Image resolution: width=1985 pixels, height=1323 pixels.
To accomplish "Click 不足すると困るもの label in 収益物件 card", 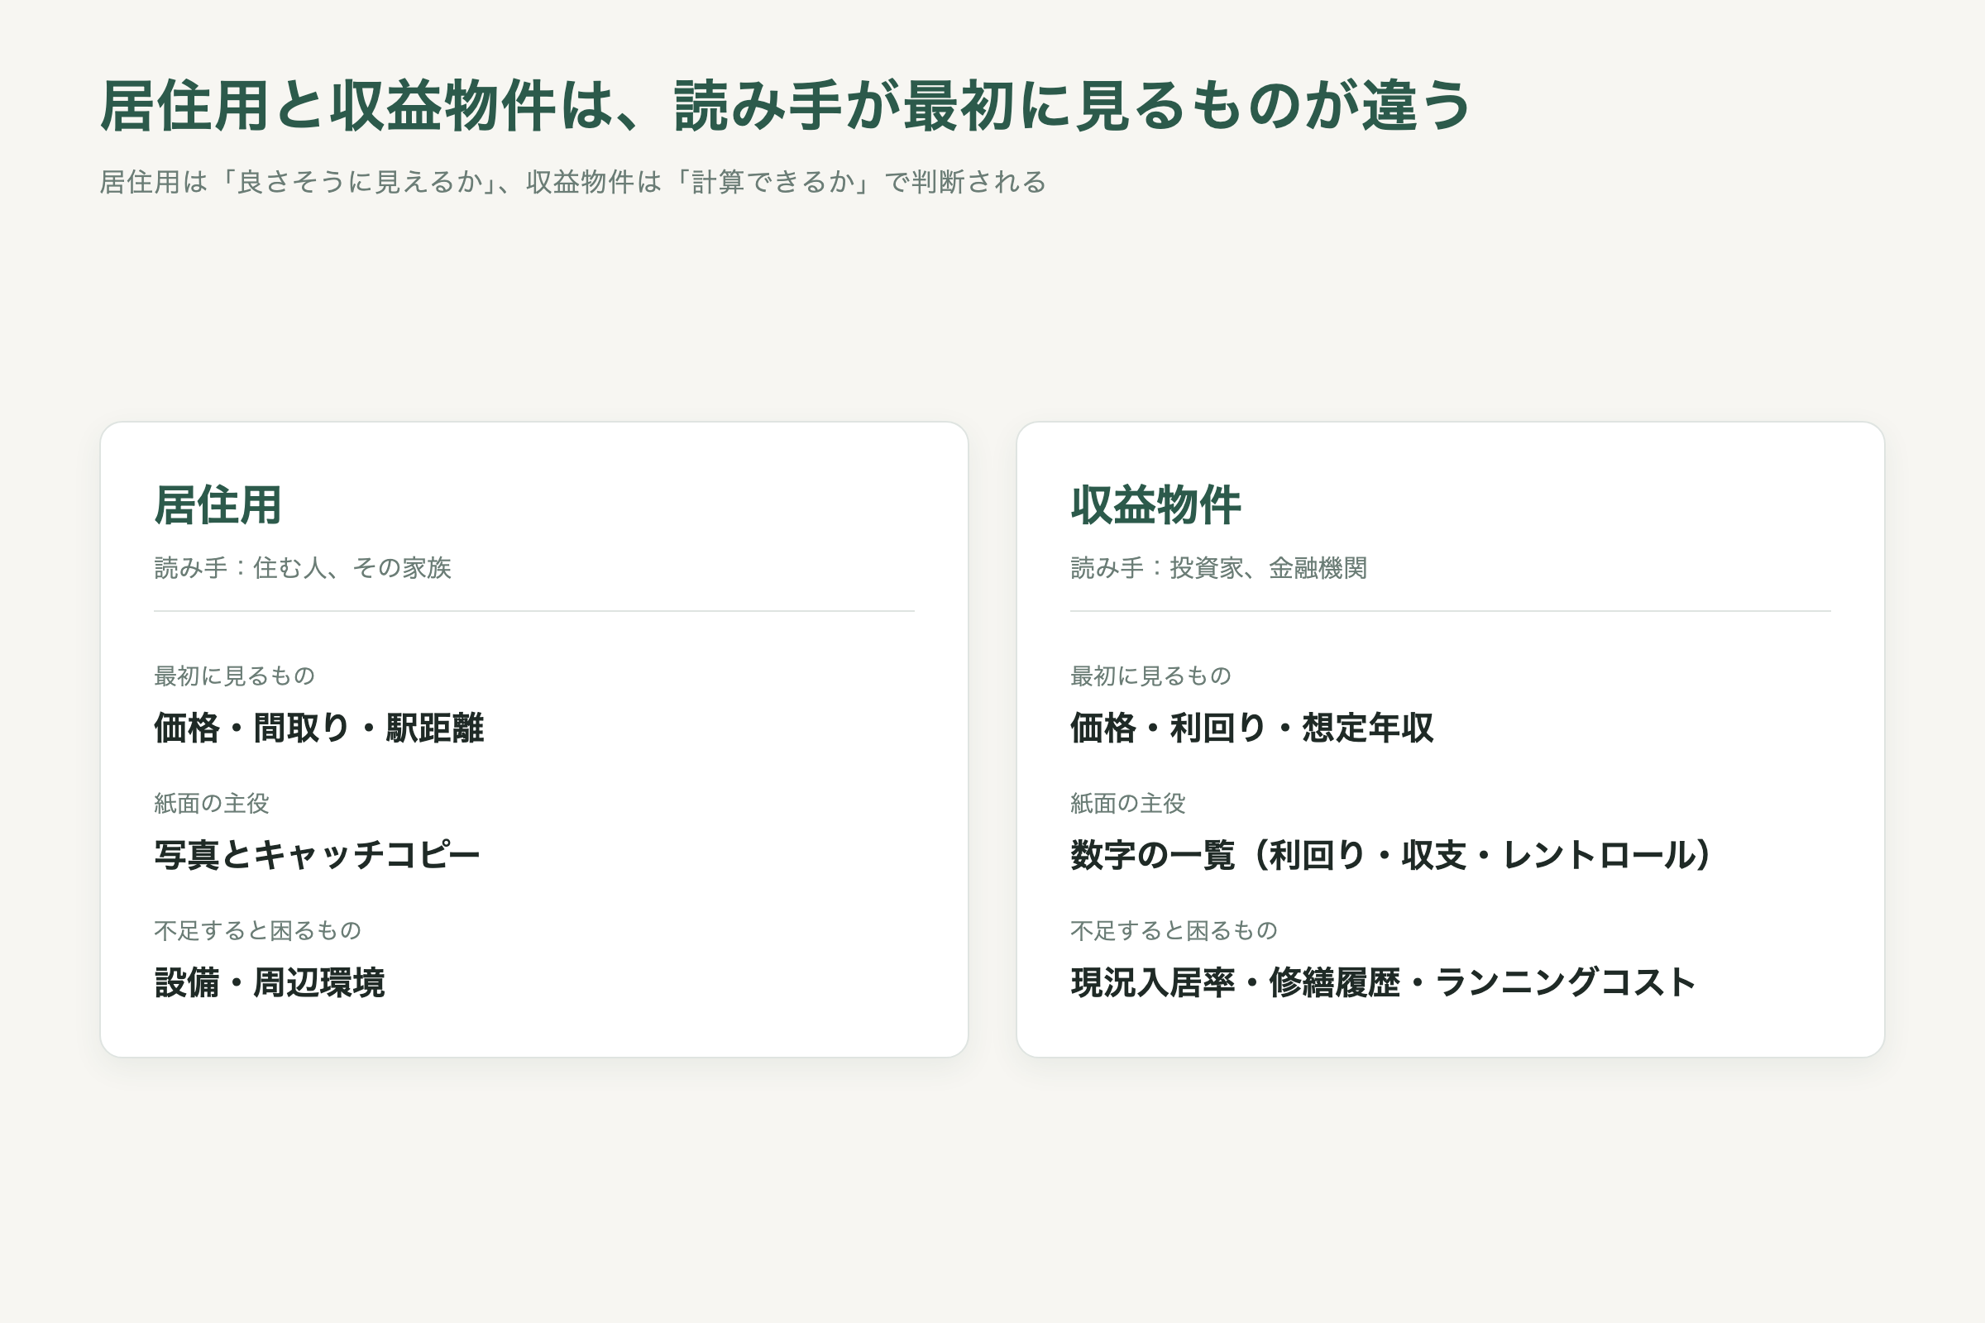I will pyautogui.click(x=1174, y=931).
